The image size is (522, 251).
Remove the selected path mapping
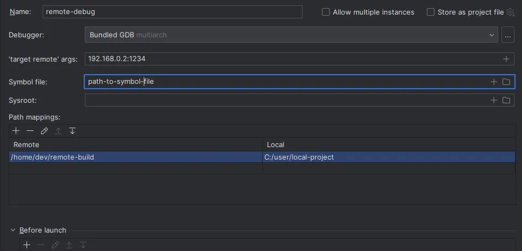(30, 131)
